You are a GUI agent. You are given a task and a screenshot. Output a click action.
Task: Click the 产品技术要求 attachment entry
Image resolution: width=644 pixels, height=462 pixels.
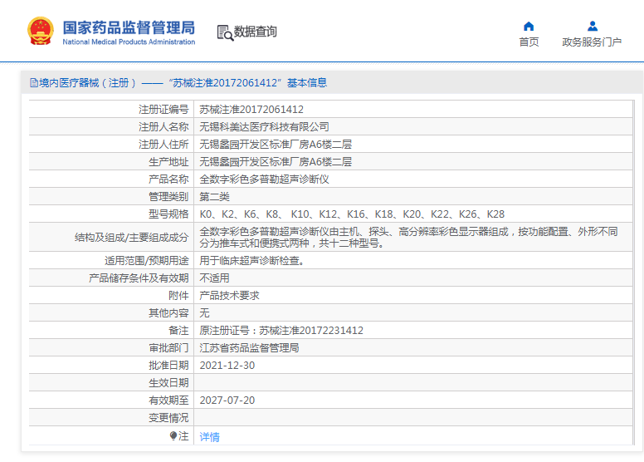(229, 296)
